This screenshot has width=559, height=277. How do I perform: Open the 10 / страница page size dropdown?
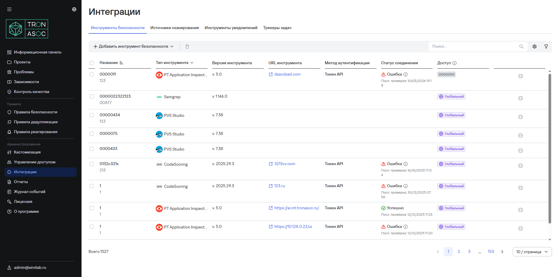(532, 252)
